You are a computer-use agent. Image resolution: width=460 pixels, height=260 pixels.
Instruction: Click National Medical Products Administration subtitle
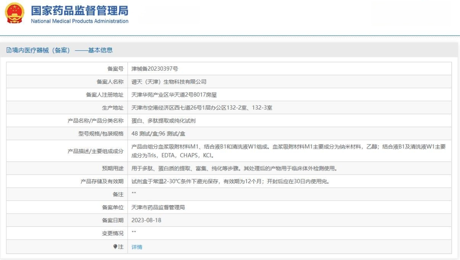point(80,21)
